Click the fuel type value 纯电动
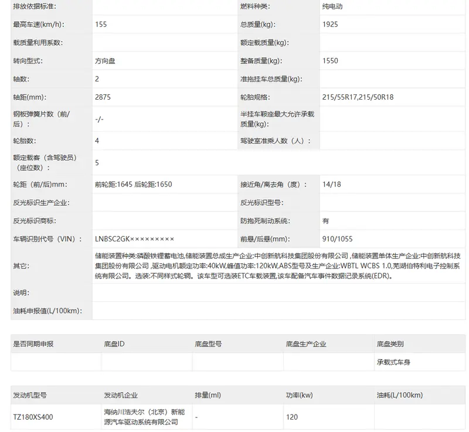The width and height of the screenshot is (469, 432). click(x=332, y=6)
